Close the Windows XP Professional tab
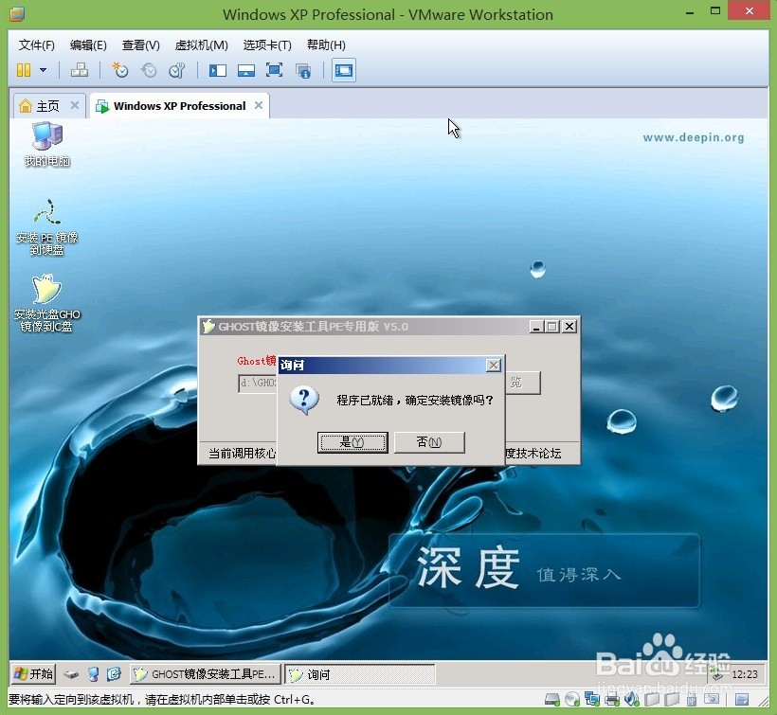The width and height of the screenshot is (777, 715). pyautogui.click(x=259, y=105)
